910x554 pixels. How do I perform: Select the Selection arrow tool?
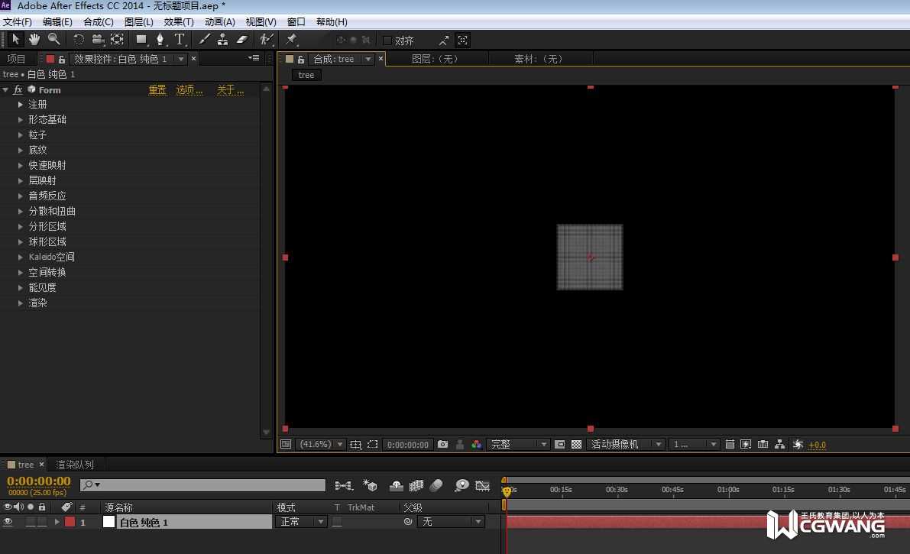[16, 40]
